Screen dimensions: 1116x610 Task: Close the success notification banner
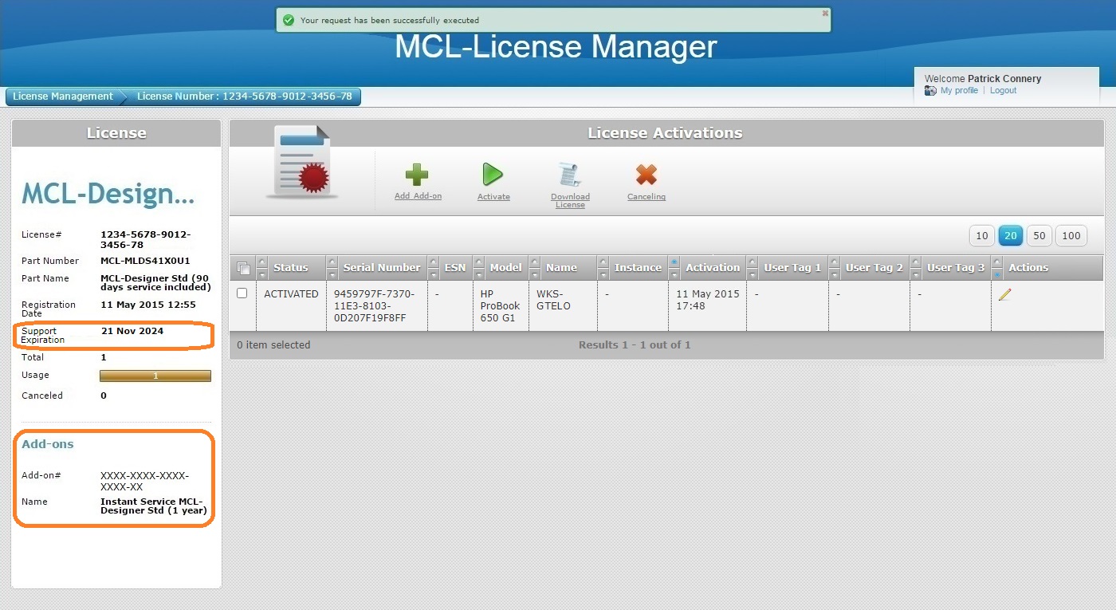(x=825, y=13)
